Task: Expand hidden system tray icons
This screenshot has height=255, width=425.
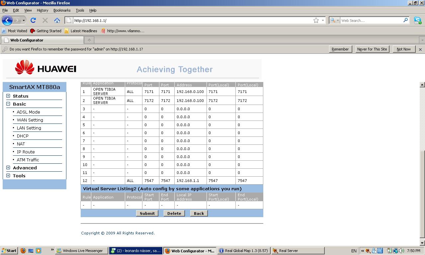Action: pyautogui.click(x=363, y=251)
